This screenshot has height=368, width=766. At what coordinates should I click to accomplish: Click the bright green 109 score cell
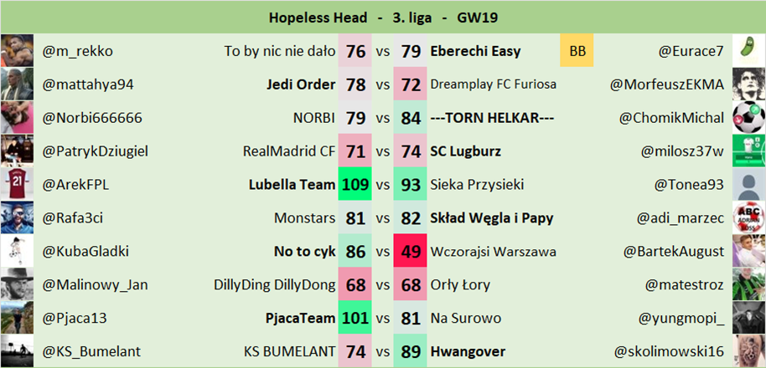point(355,185)
